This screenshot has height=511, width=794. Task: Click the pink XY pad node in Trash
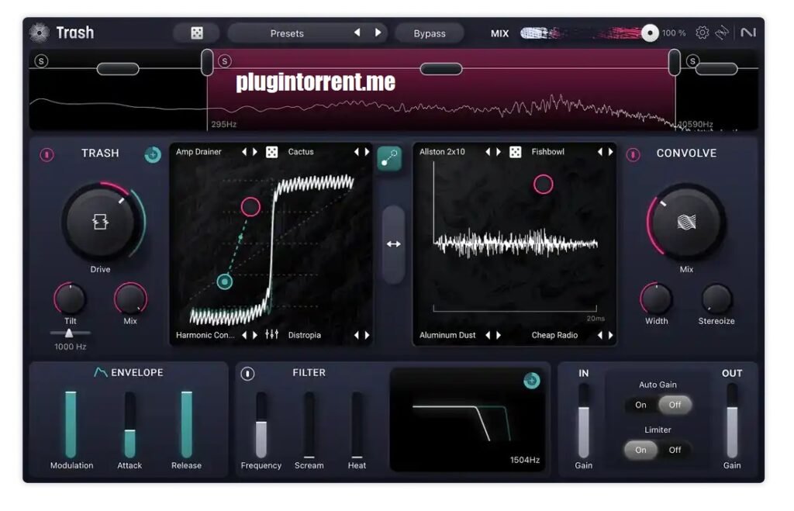250,206
